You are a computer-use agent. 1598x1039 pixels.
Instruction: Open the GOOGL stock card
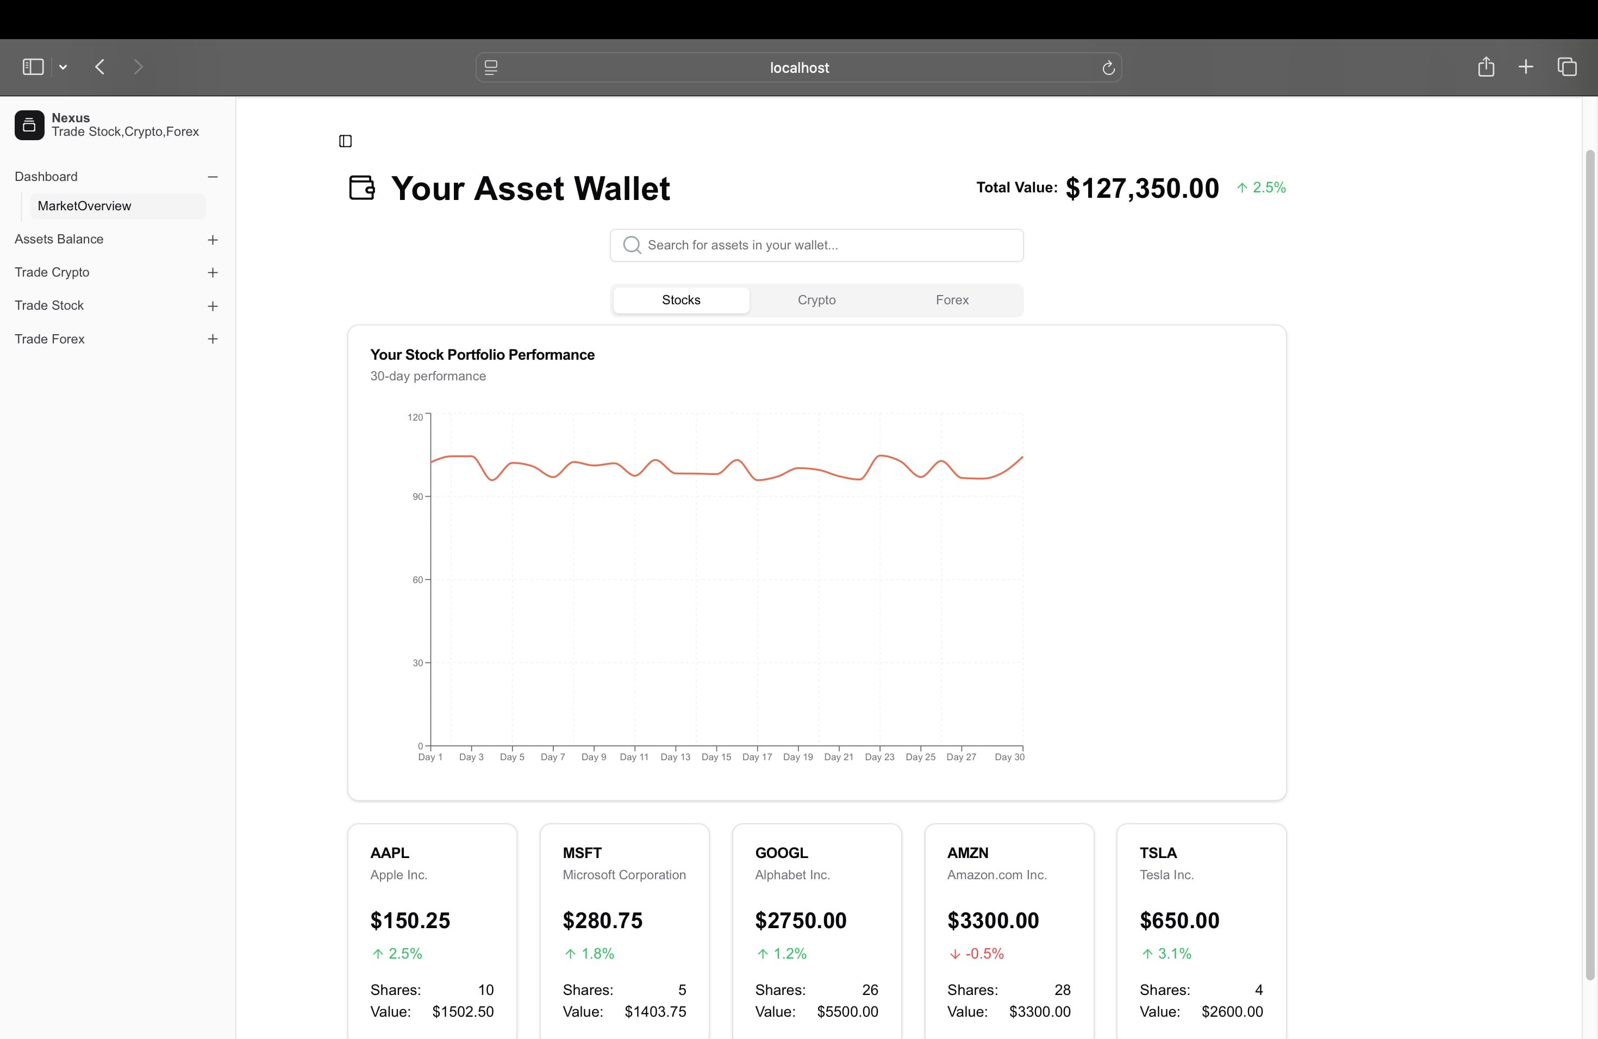tap(816, 931)
